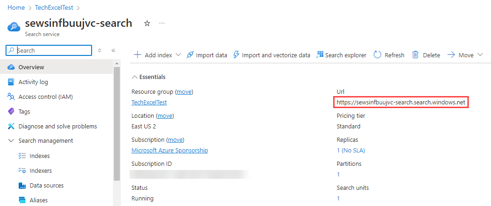
Task: Click the Import data plug icon
Action: point(190,55)
